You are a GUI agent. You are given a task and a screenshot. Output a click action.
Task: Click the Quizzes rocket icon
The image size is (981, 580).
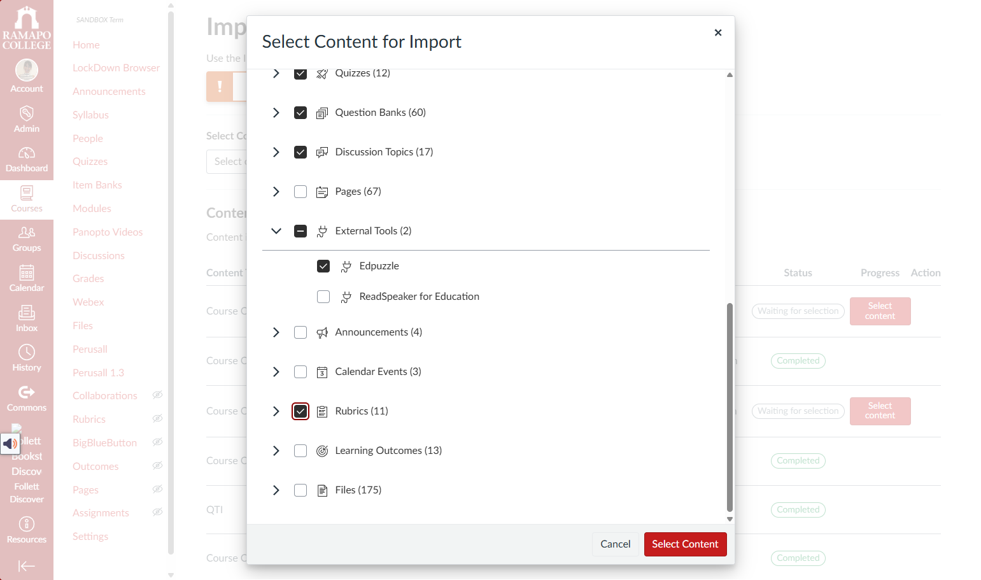click(x=322, y=74)
